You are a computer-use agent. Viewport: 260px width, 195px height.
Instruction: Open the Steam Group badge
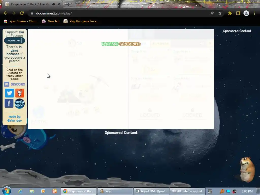pyautogui.click(x=20, y=104)
